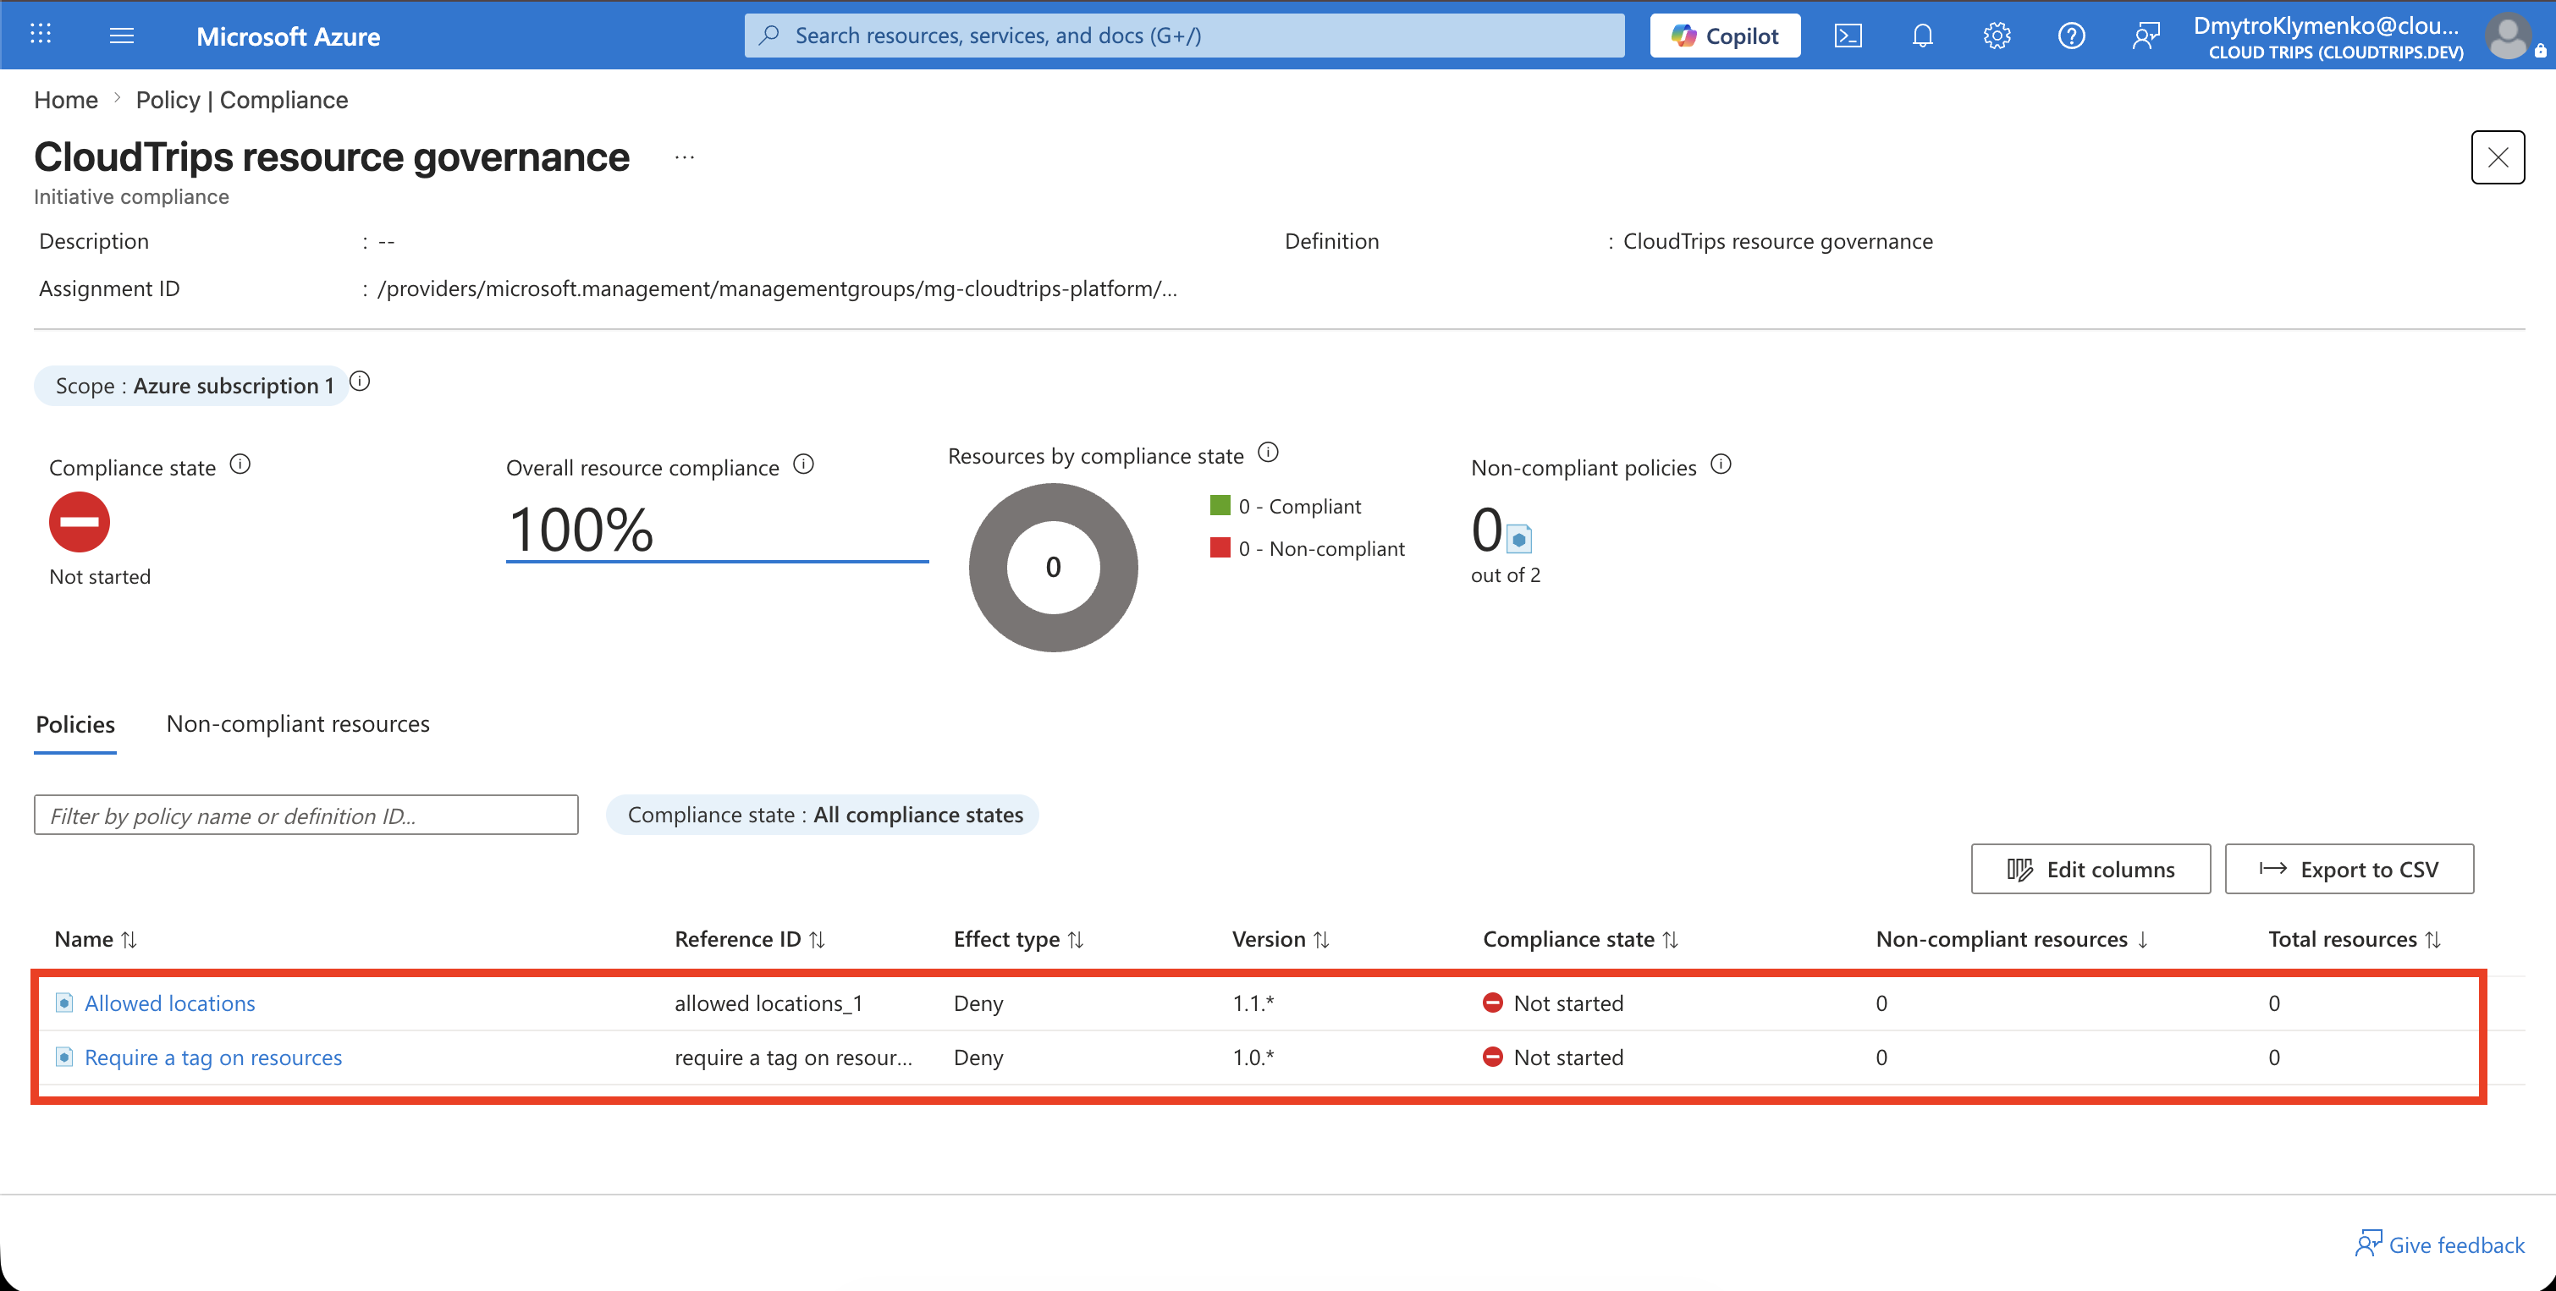The width and height of the screenshot is (2556, 1291).
Task: Click the search resources box
Action: (x=1184, y=36)
